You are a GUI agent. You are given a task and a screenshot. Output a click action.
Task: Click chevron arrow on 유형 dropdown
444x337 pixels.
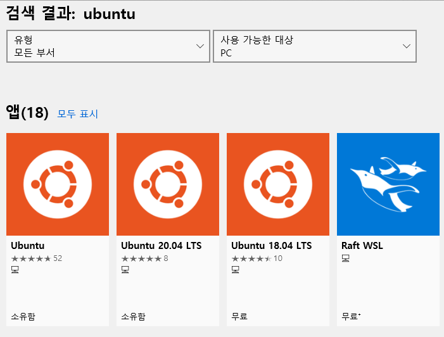click(200, 46)
